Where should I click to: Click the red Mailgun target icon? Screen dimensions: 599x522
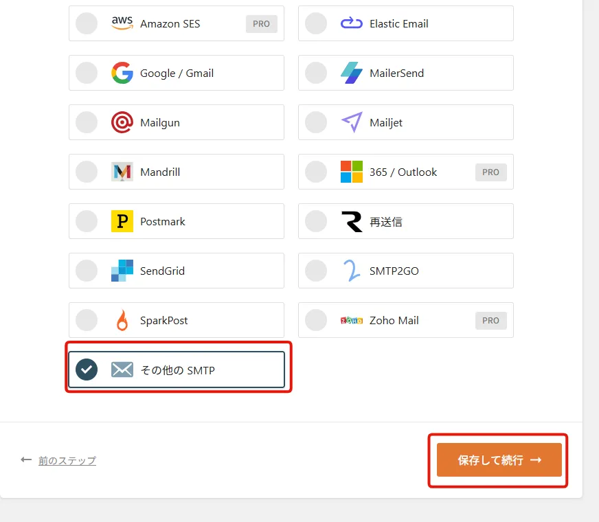(x=122, y=122)
